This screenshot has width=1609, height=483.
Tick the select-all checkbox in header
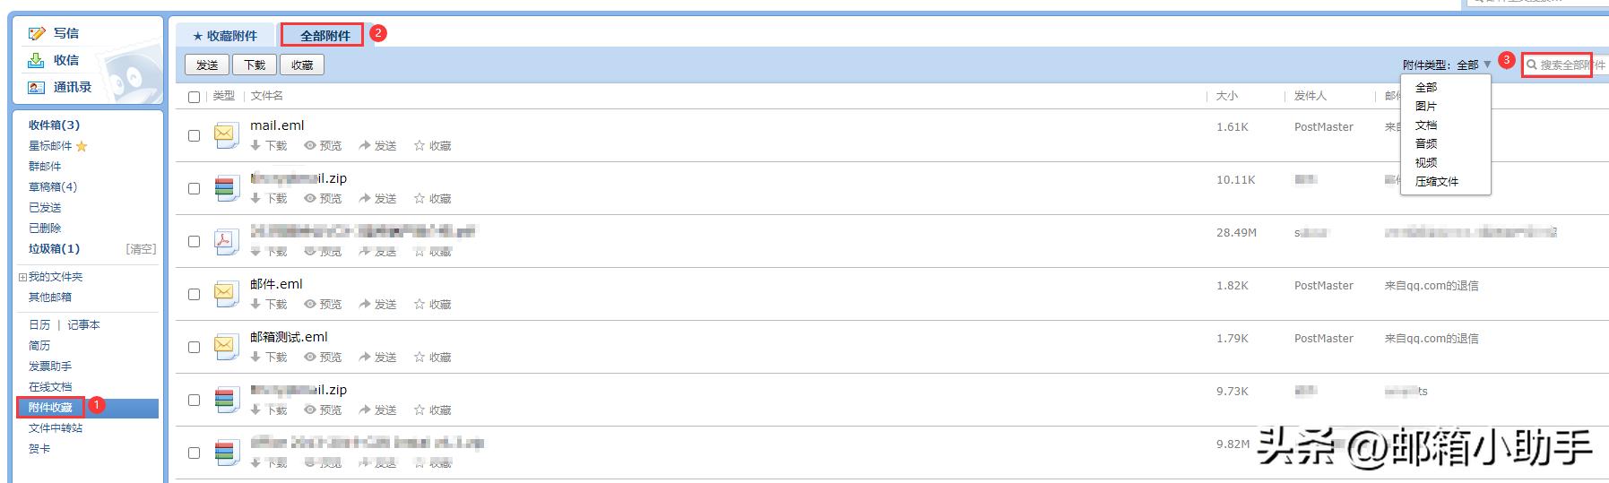tap(194, 97)
